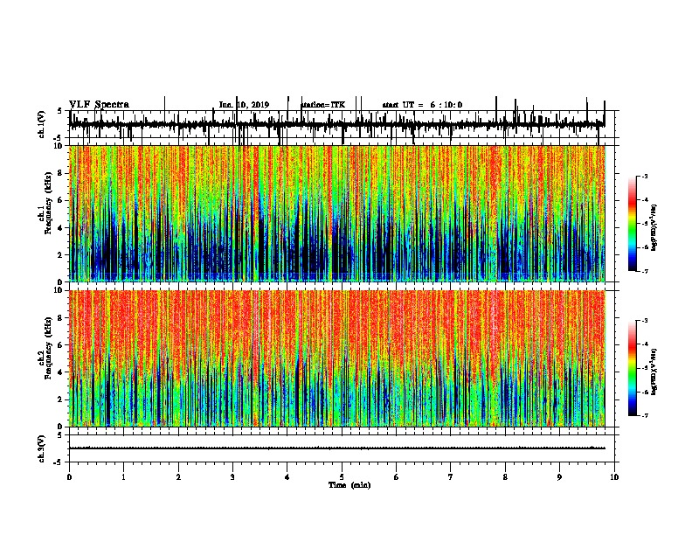692x535 pixels.
Task: Click inside the ch.1 spectrogram panel
Action: (x=337, y=213)
